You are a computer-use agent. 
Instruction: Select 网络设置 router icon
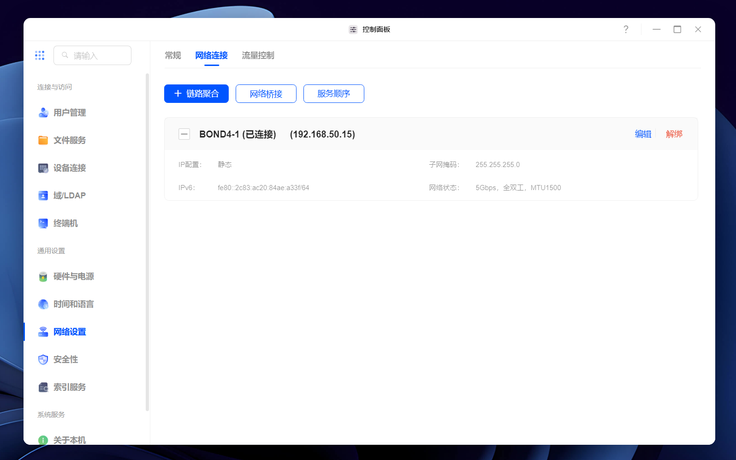[x=43, y=332]
